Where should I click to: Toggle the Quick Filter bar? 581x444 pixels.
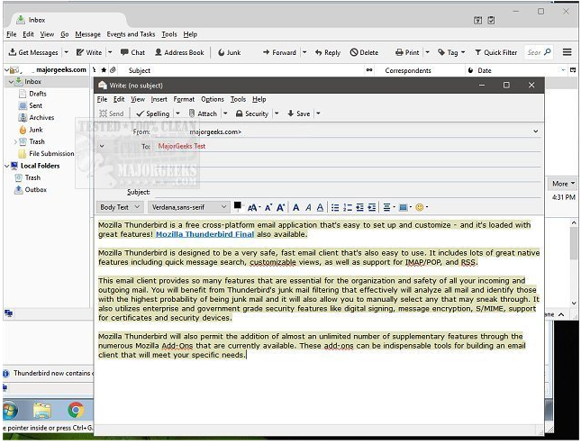tap(495, 52)
